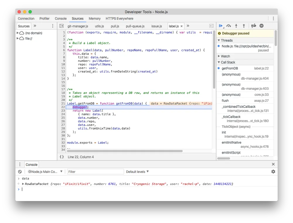Toggle the debugger sidebar
This screenshot has width=293, height=223.
click(x=211, y=26)
